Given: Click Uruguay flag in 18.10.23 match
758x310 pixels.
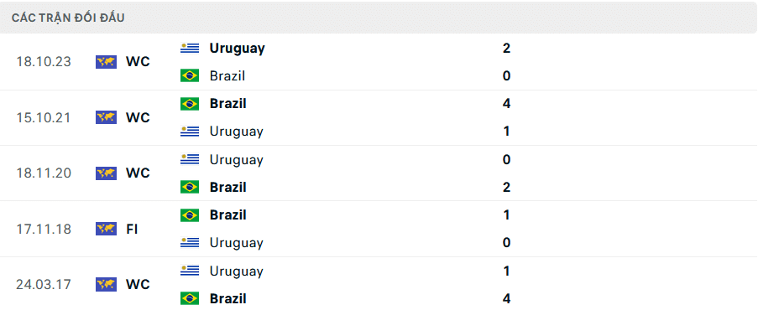Looking at the screenshot, I should 190,49.
